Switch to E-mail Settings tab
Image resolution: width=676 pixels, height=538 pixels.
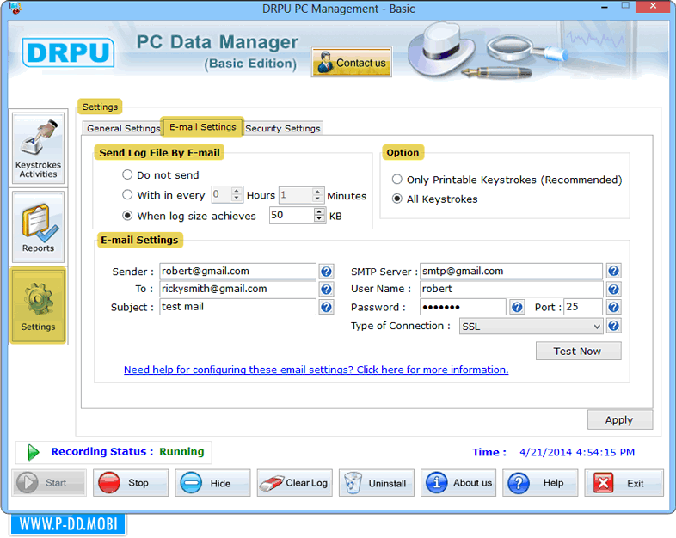click(203, 127)
